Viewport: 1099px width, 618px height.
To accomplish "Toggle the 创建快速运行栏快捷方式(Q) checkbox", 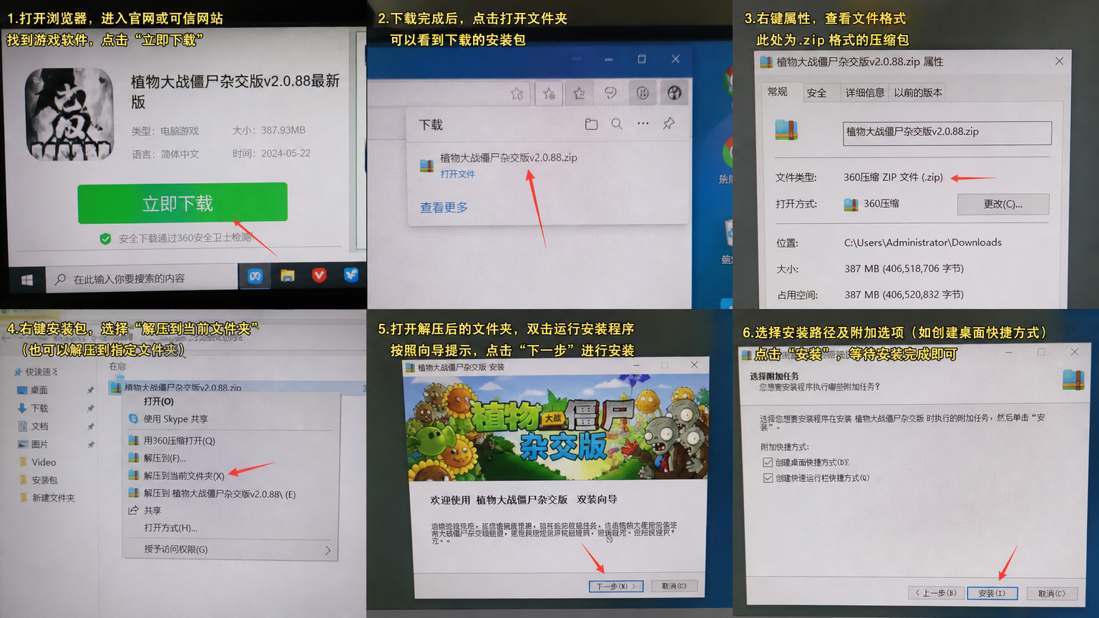I will coord(768,478).
